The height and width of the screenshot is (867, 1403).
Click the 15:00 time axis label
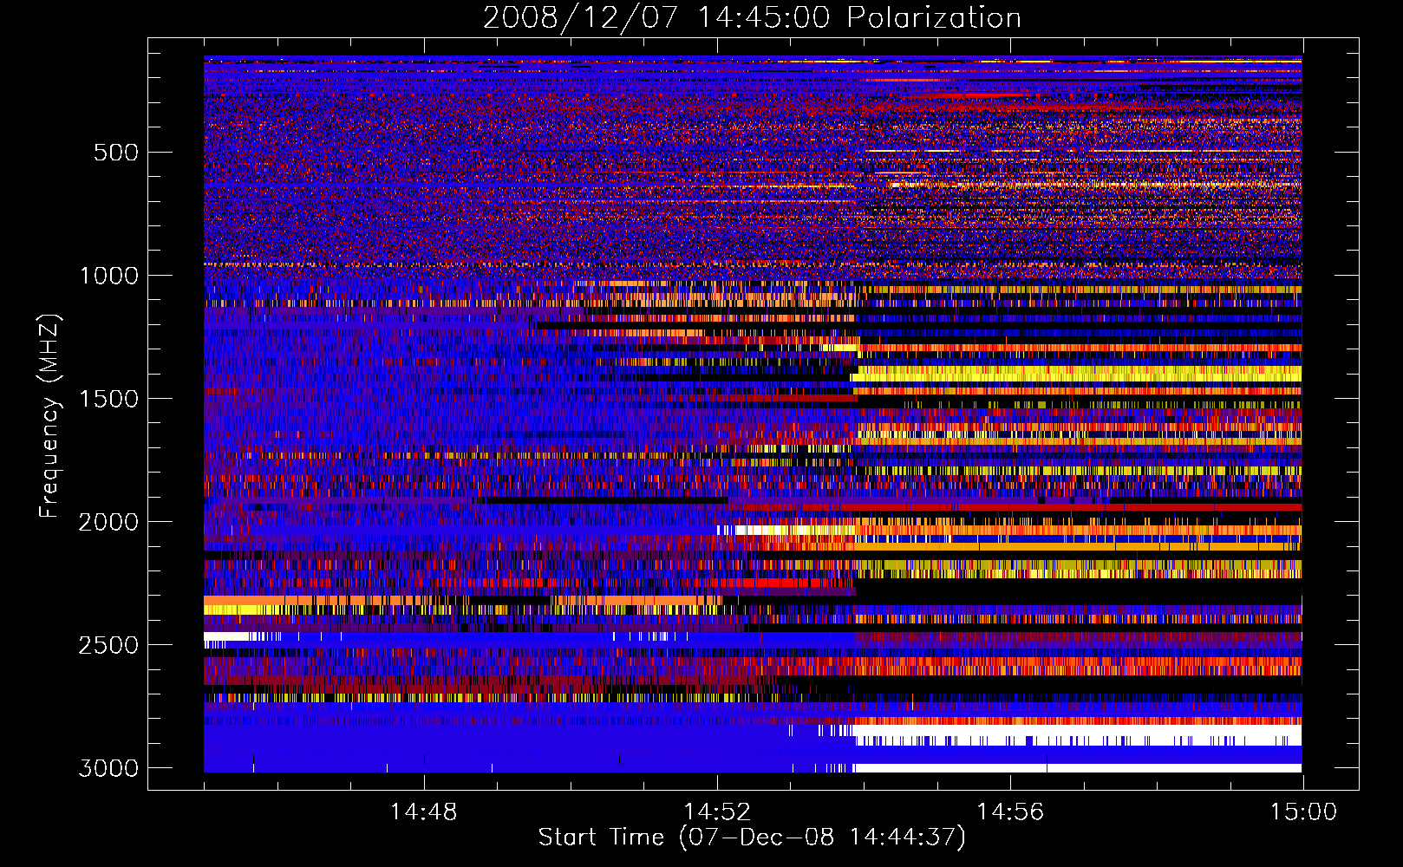[1303, 812]
